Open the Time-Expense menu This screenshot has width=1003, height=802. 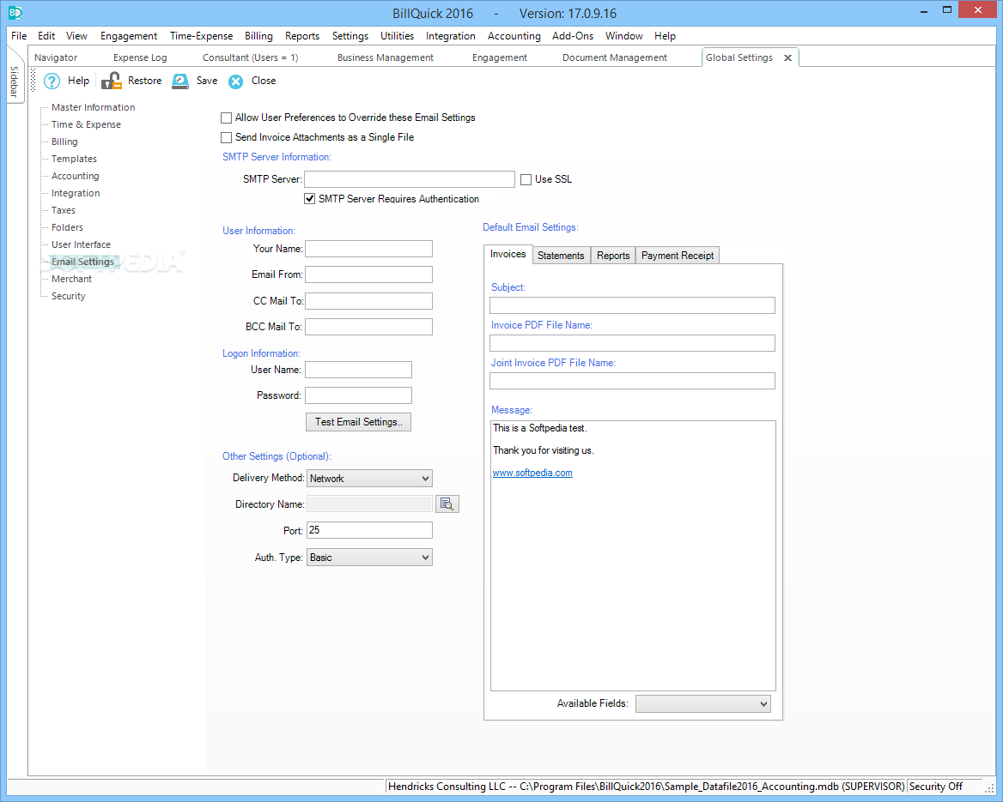201,36
